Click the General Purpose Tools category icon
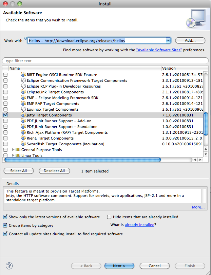 coord(18,150)
